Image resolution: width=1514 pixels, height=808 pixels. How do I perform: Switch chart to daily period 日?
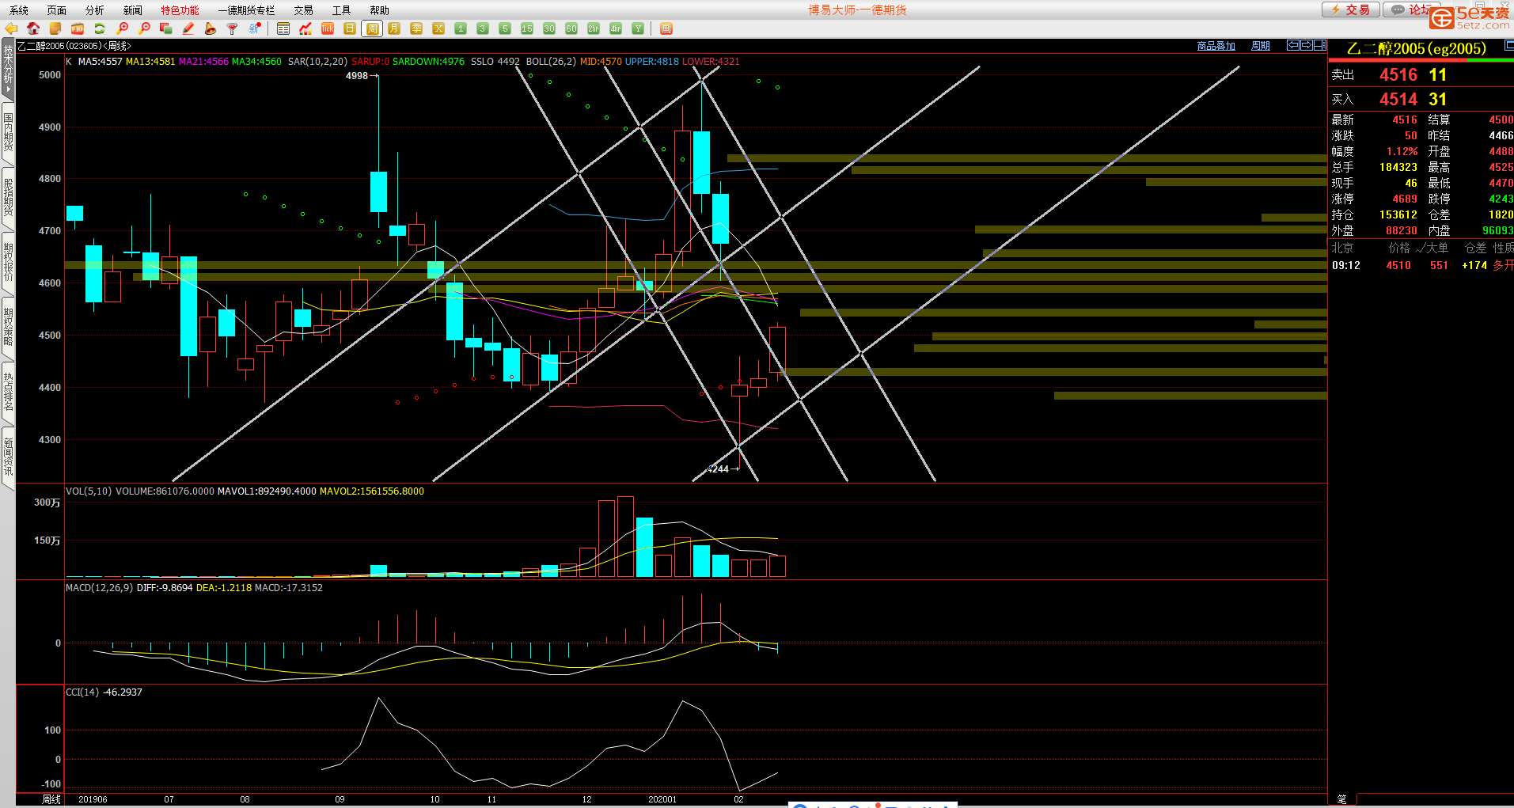coord(350,28)
